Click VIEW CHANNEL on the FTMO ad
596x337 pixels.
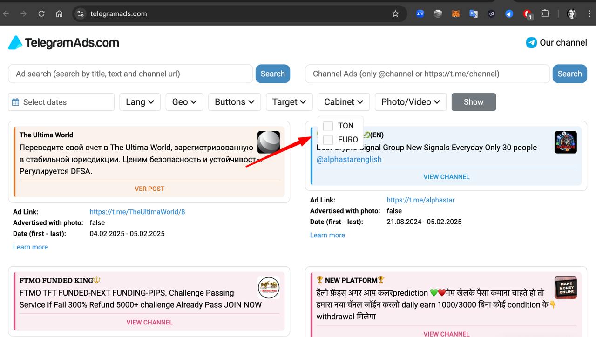click(x=149, y=322)
